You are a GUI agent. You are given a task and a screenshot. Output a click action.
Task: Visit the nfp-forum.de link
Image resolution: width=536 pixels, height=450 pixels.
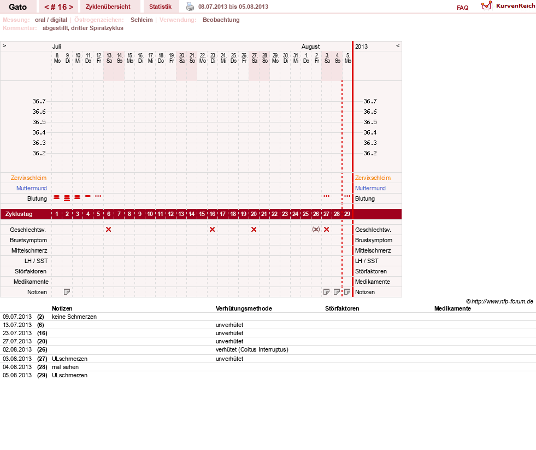502,301
